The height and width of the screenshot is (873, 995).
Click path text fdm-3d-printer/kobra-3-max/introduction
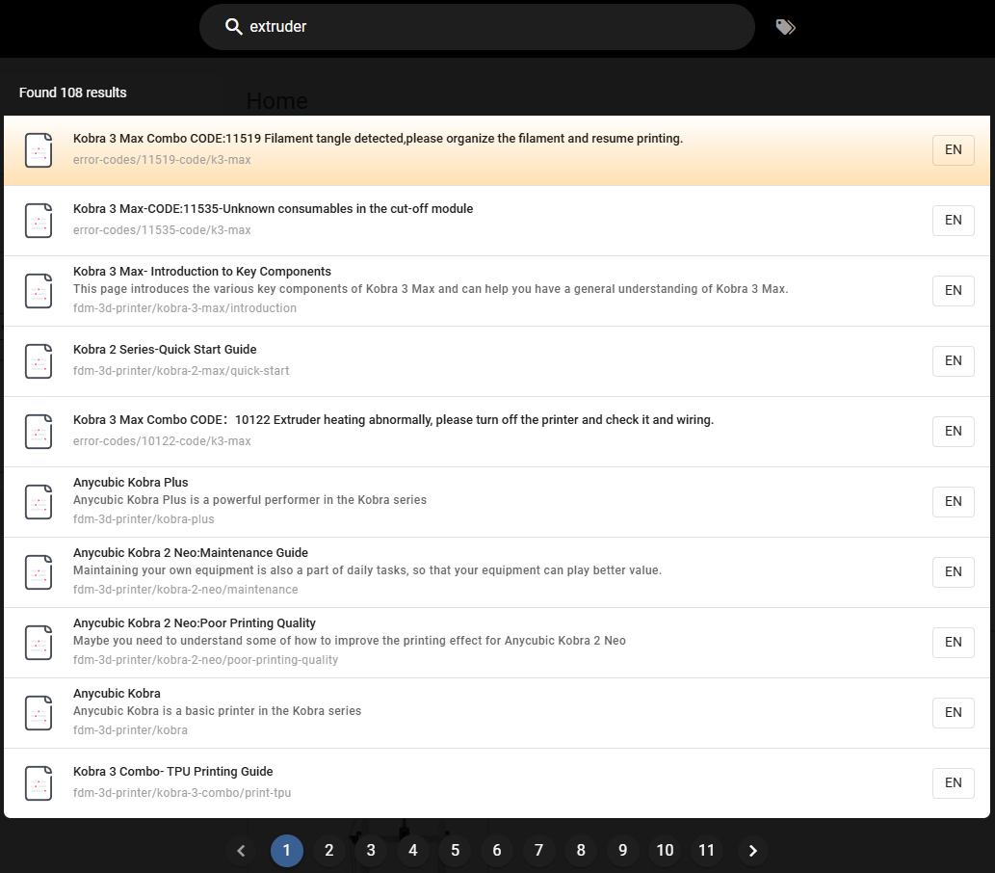(185, 308)
